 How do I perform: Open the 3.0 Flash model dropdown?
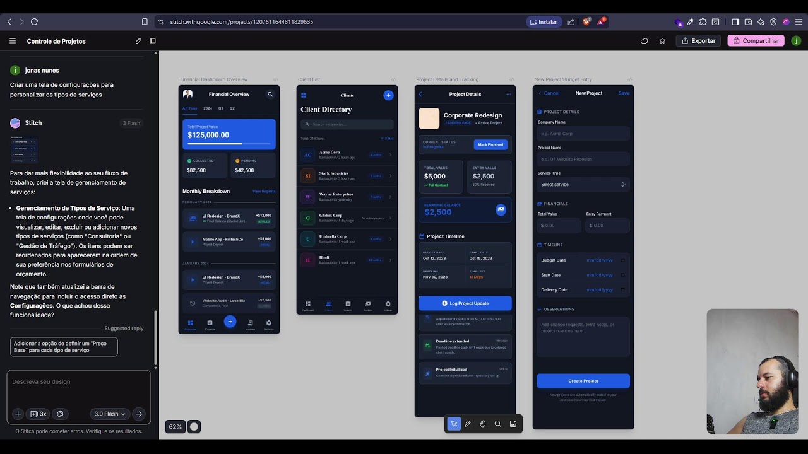[x=110, y=414]
